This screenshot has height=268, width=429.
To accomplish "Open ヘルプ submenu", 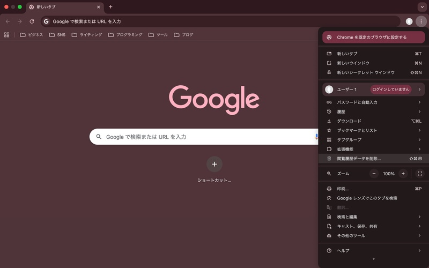I will [x=373, y=250].
